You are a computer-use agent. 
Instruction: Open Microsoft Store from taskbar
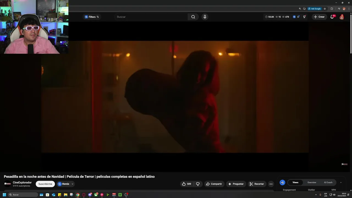(x=47, y=195)
